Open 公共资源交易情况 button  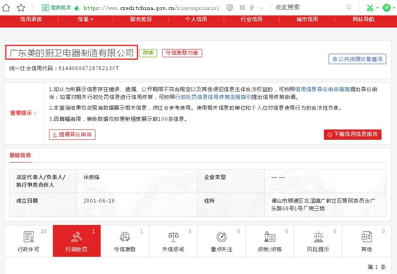[357, 59]
